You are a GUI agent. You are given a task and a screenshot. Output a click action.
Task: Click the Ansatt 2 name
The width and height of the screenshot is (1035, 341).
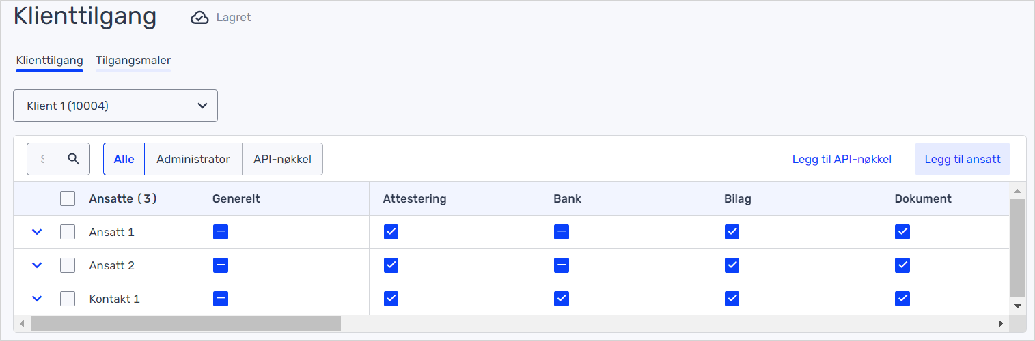pos(112,265)
